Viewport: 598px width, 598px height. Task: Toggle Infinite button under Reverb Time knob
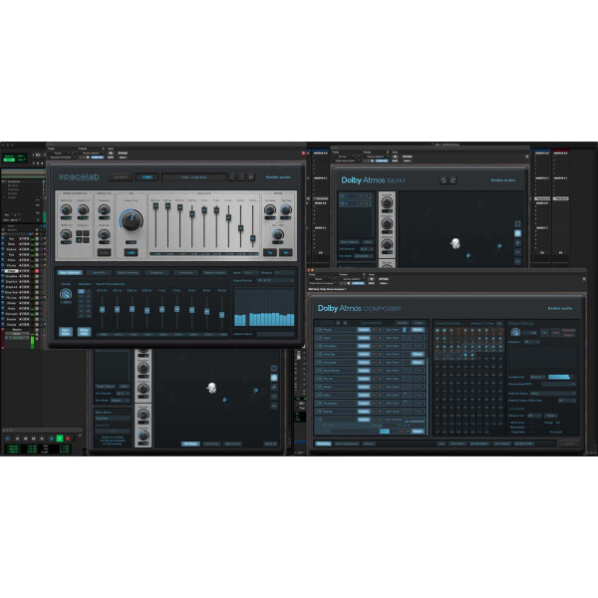point(131,252)
